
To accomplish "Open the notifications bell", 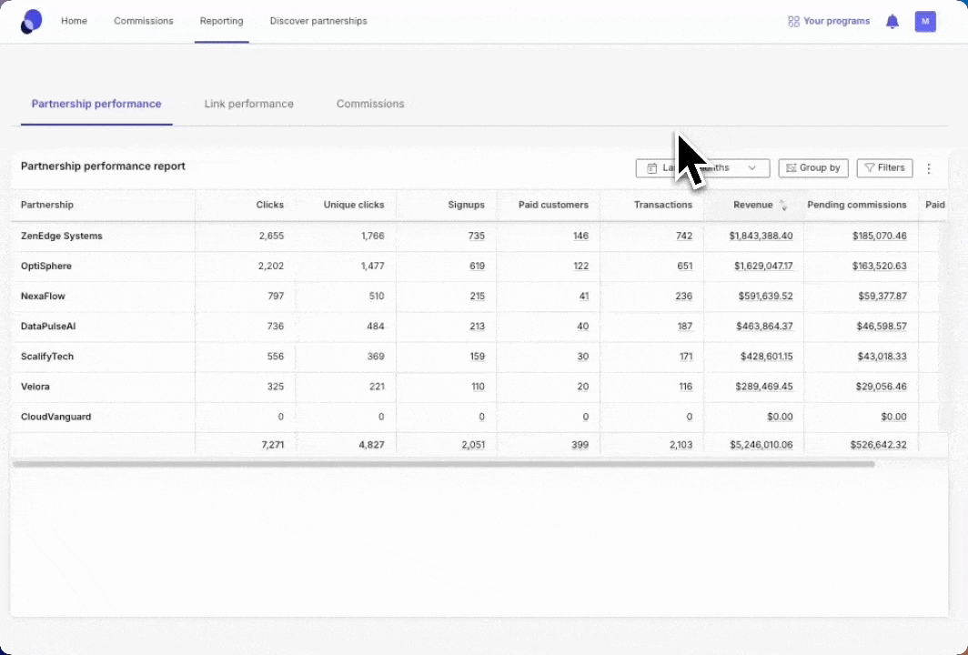I will tap(892, 22).
